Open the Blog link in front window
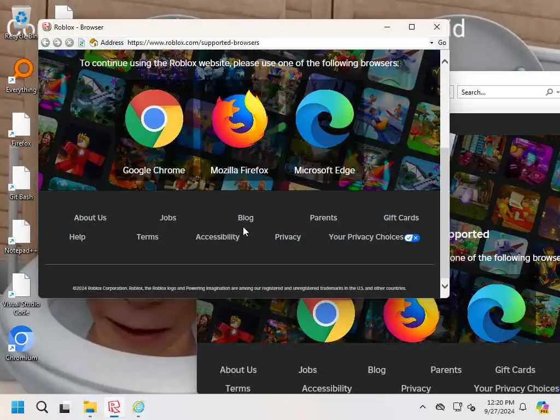560x420 pixels. (246, 218)
